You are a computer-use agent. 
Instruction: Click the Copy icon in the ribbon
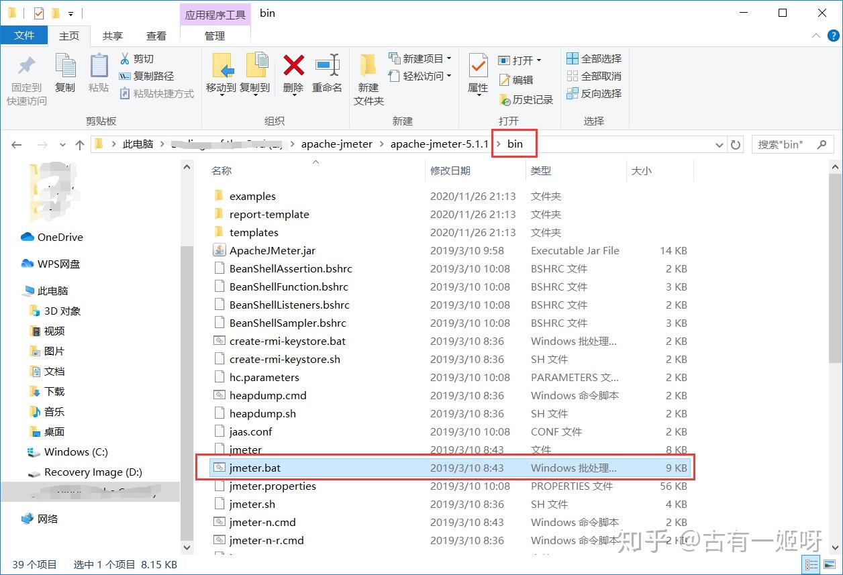[65, 66]
